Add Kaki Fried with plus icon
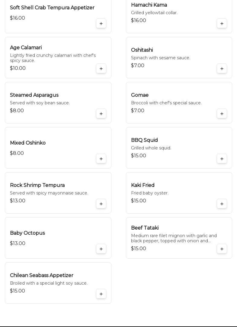 222,204
